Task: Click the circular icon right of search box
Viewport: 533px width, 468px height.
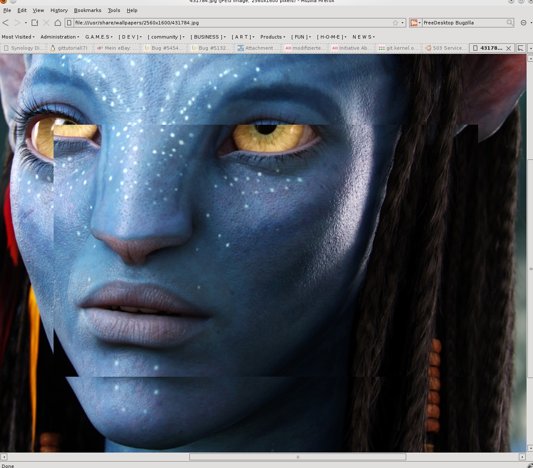Action: (524, 23)
